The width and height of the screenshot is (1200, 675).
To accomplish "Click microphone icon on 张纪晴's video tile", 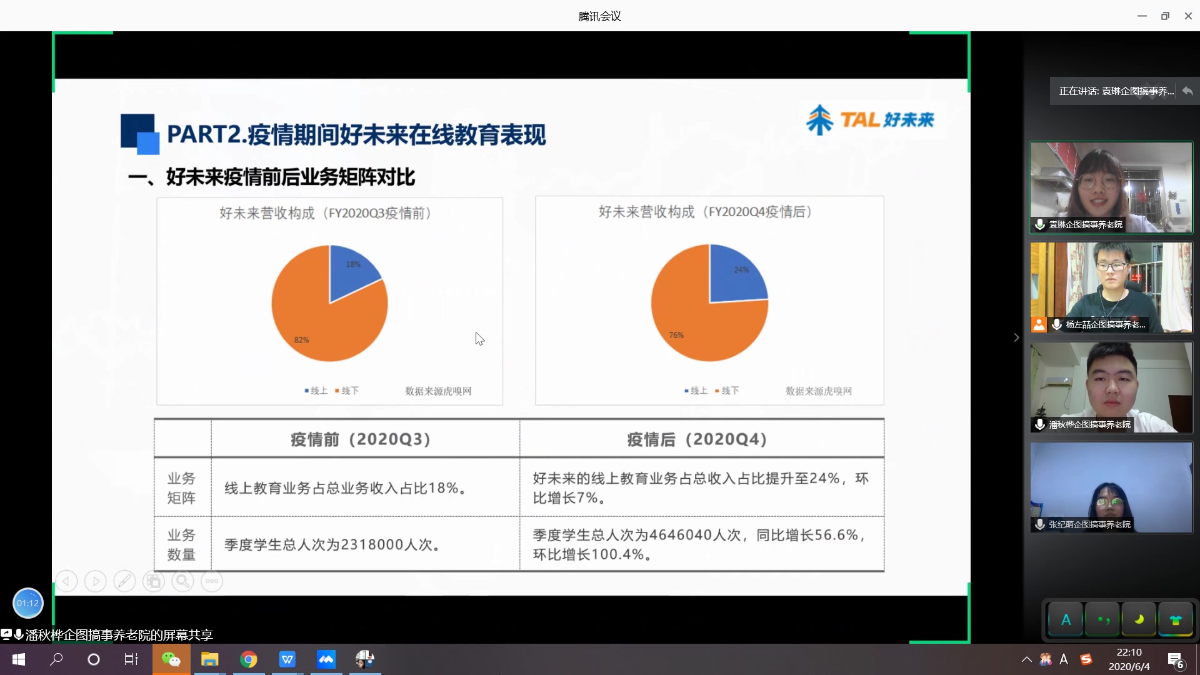I will 1040,524.
